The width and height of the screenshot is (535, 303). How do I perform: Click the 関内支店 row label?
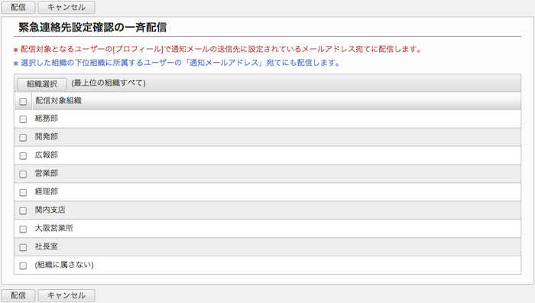point(50,210)
